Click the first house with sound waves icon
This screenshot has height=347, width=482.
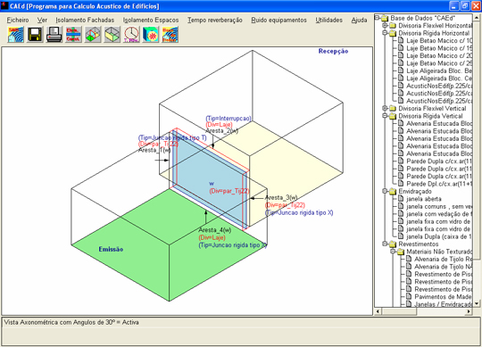coord(15,34)
